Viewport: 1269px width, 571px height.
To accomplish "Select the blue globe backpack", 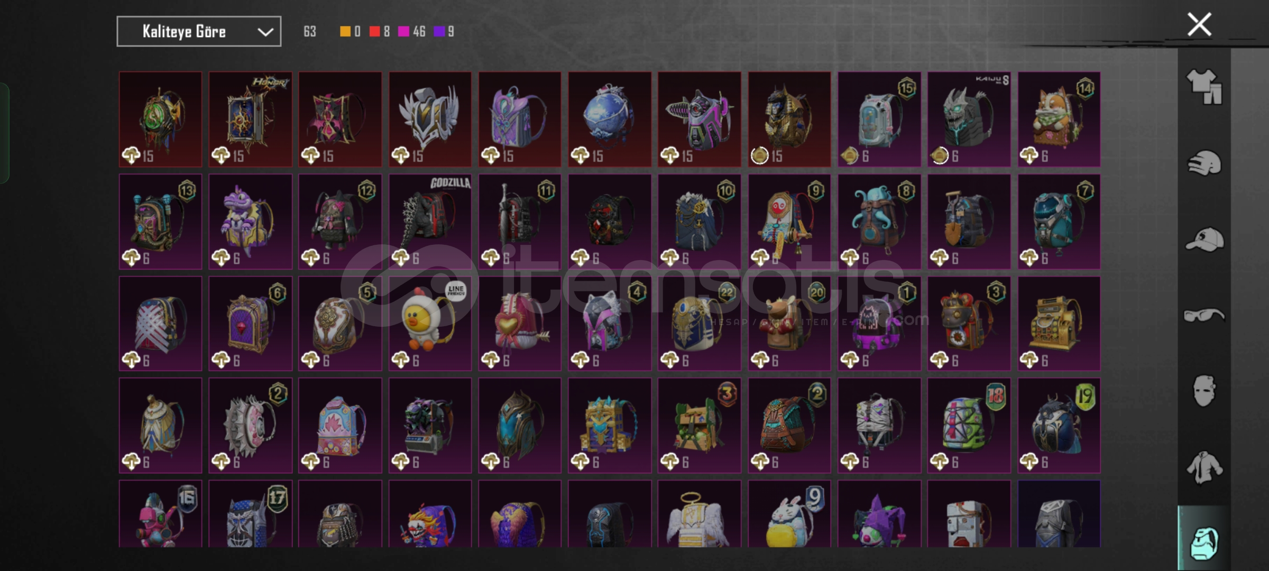I will [610, 119].
